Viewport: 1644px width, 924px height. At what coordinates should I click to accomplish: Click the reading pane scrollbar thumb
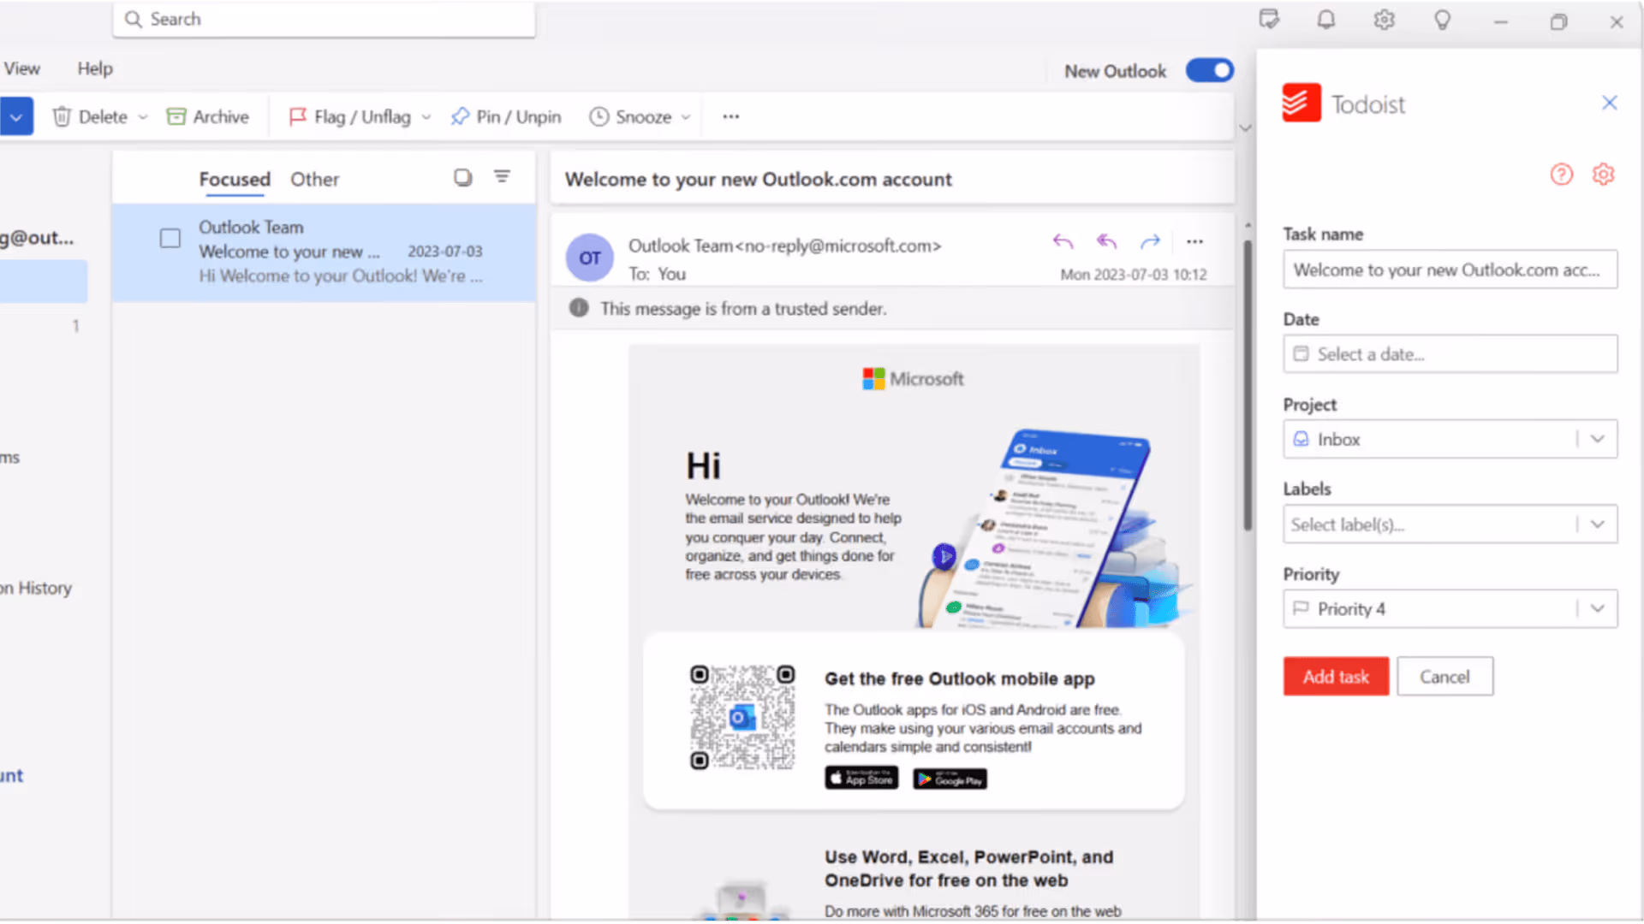(x=1248, y=385)
